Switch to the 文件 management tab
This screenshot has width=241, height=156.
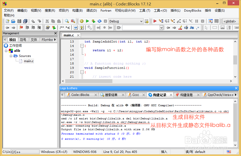(x=34, y=40)
